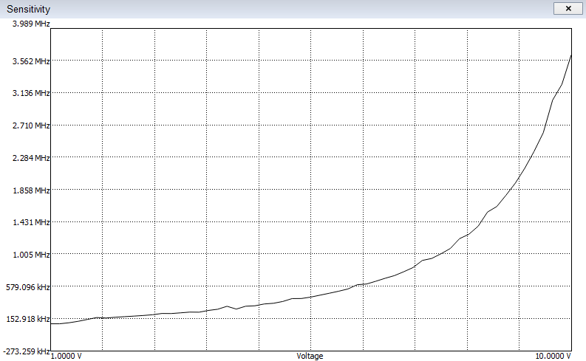586x361 pixels.
Task: Close the Sensitivity window
Action: point(568,9)
